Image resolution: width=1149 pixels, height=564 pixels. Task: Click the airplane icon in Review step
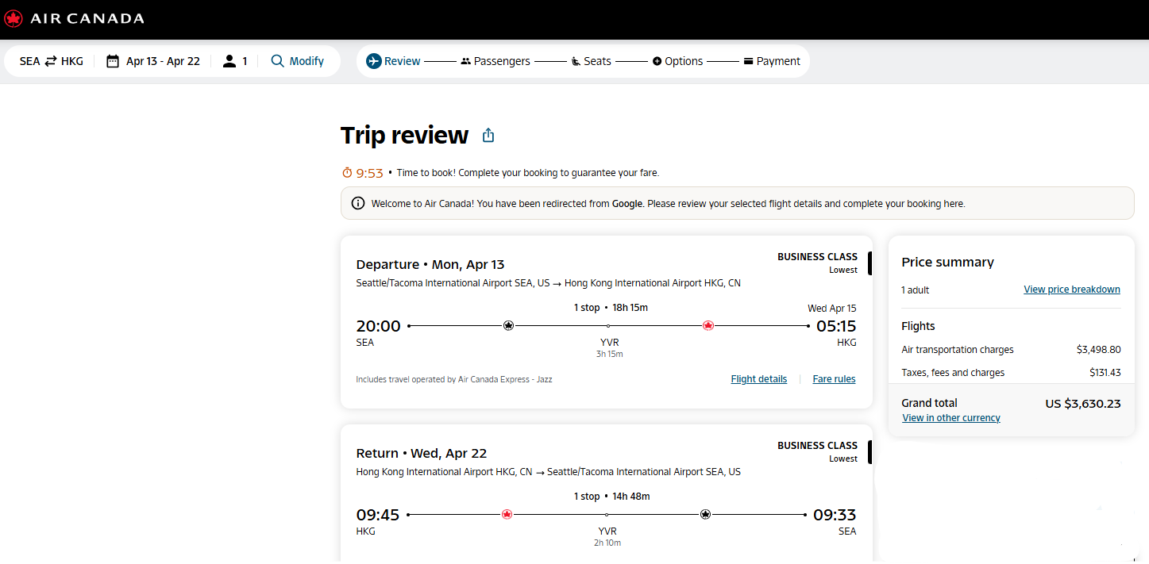pyautogui.click(x=374, y=61)
